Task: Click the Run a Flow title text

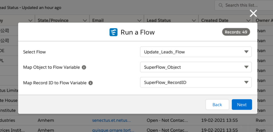Action: [137, 32]
